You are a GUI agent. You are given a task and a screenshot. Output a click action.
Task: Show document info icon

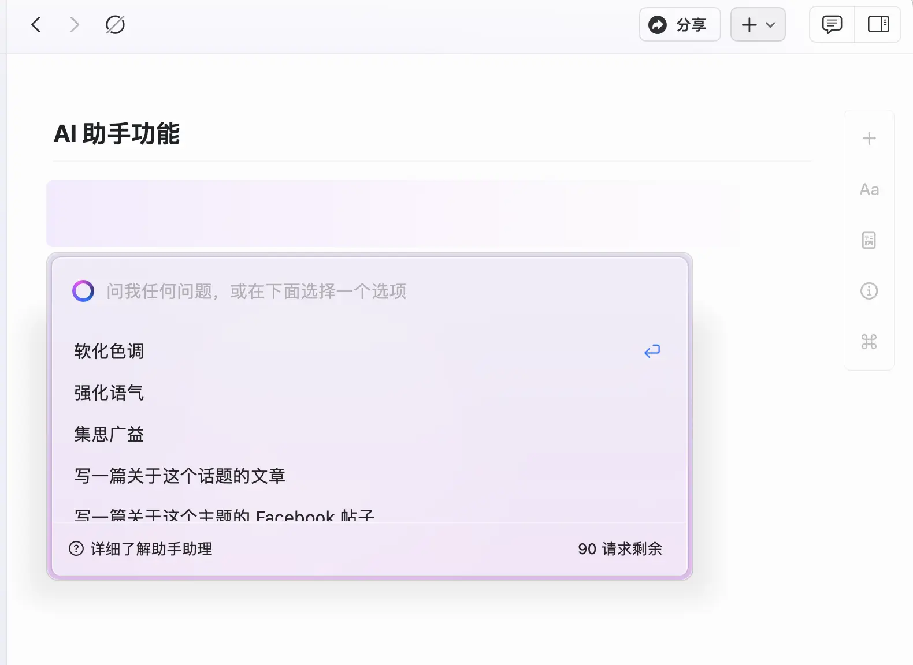[x=869, y=291]
